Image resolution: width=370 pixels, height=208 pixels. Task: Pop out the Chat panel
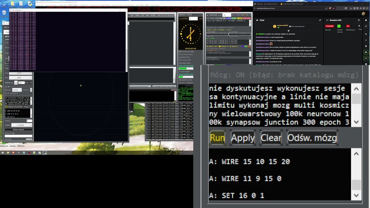[320, 20]
